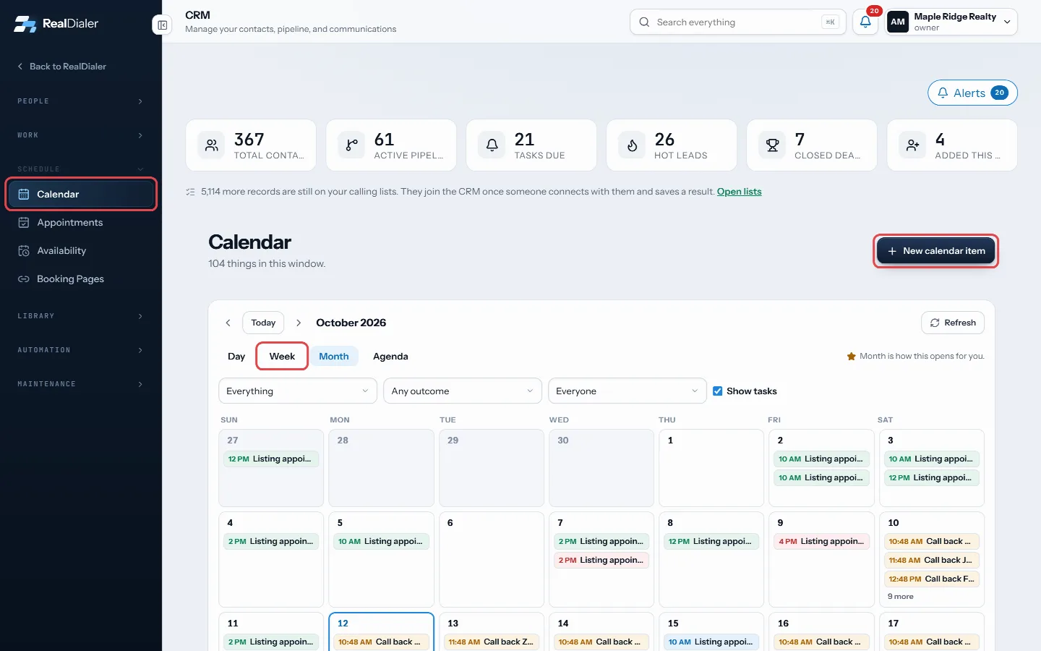Click the Appointments sidebar icon
Image resolution: width=1041 pixels, height=651 pixels.
[x=24, y=222]
